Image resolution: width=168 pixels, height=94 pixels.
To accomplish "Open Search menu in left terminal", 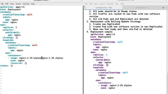I will 18,4.
